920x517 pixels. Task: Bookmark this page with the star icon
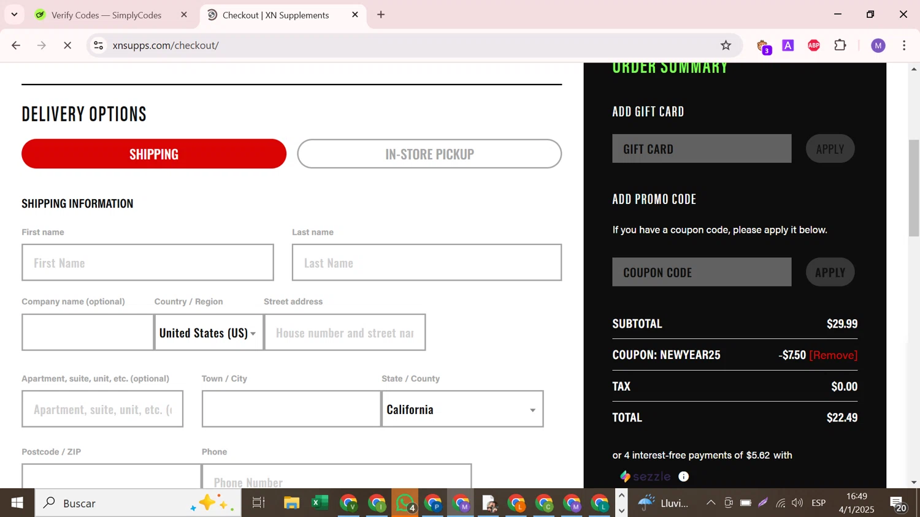pyautogui.click(x=726, y=45)
